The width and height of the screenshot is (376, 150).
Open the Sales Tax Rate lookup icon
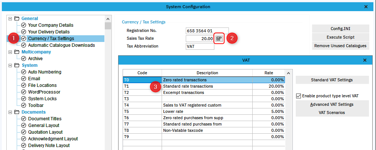[x=219, y=38]
